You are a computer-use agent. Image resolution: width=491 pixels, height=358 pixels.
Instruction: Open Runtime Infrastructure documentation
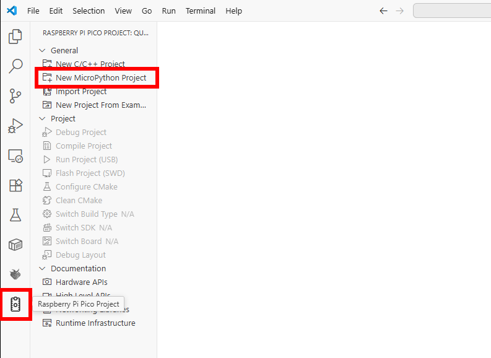(94, 323)
